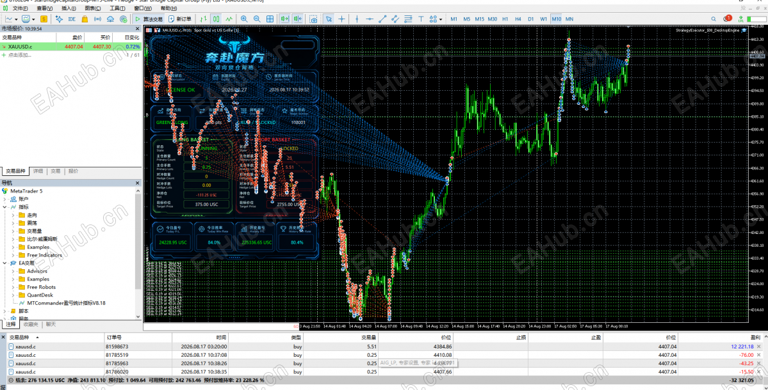
Task: Open the 插入(I) menu
Action: click(69, 8)
